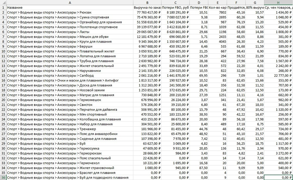Image resolution: width=293 pixels, height=180 pixels.
Task: Select the Антифог row name cell
Action: tap(70, 81)
